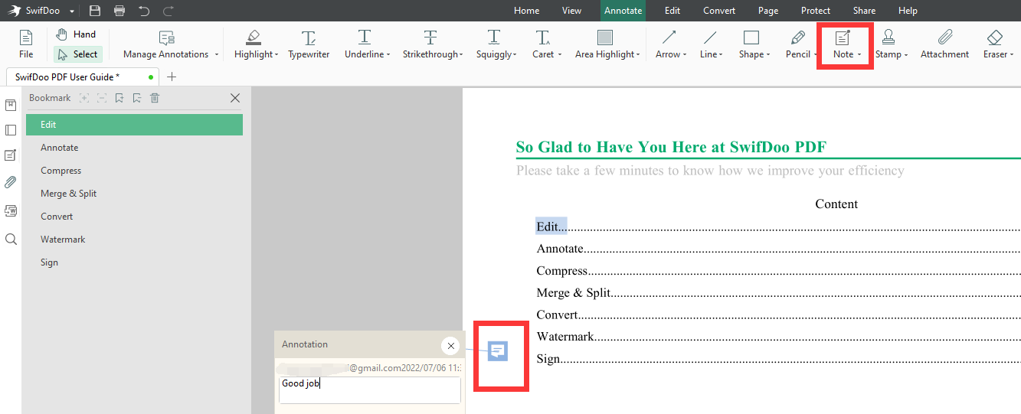Screen dimensions: 1021x414
Task: Click the Redo arrow icon
Action: pos(169,11)
